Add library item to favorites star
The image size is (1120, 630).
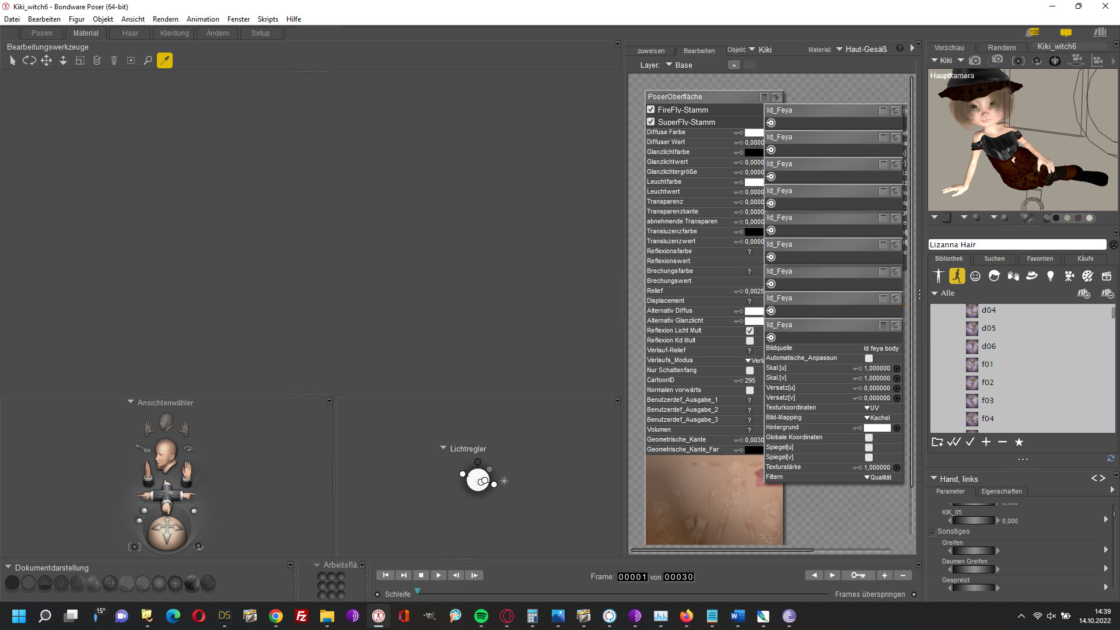coord(1019,442)
